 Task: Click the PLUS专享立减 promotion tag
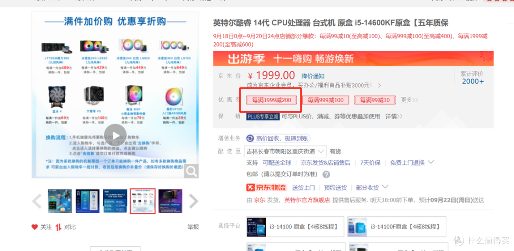click(x=263, y=116)
